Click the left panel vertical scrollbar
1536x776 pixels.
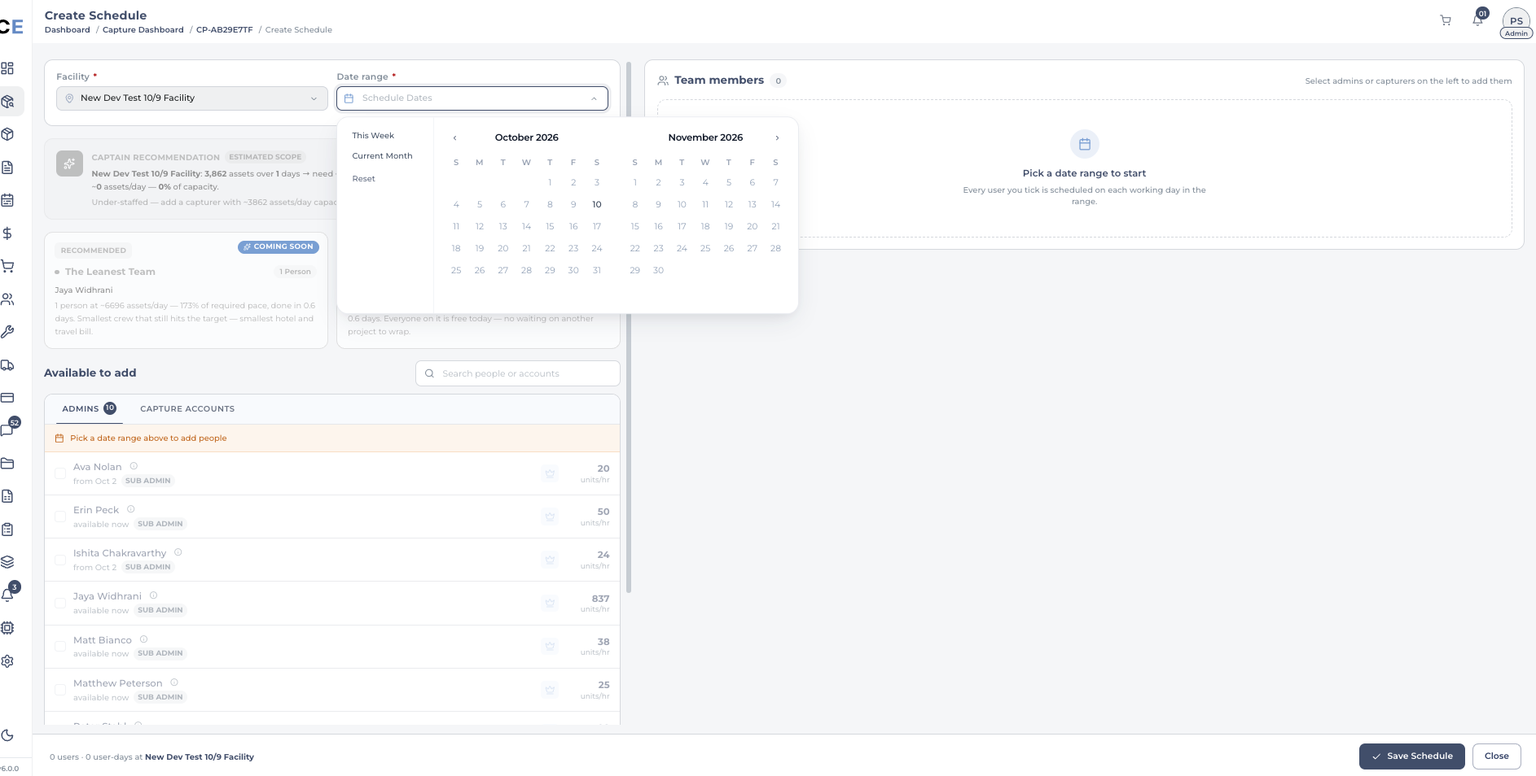tap(629, 325)
